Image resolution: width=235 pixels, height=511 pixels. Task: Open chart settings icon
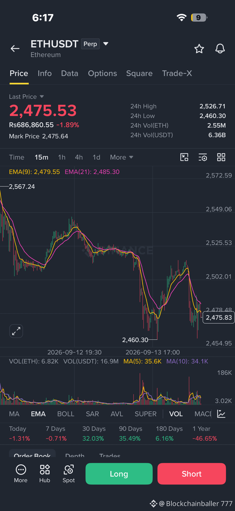(x=203, y=157)
